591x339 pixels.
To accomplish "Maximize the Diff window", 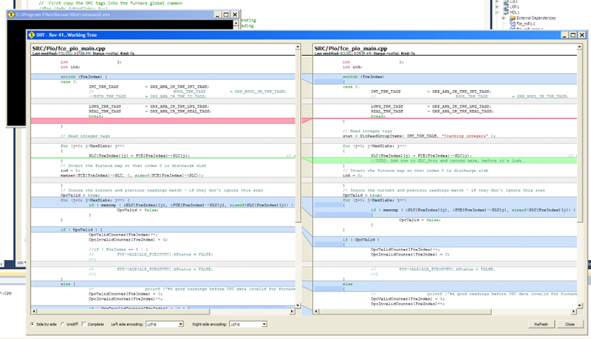I will [573, 35].
